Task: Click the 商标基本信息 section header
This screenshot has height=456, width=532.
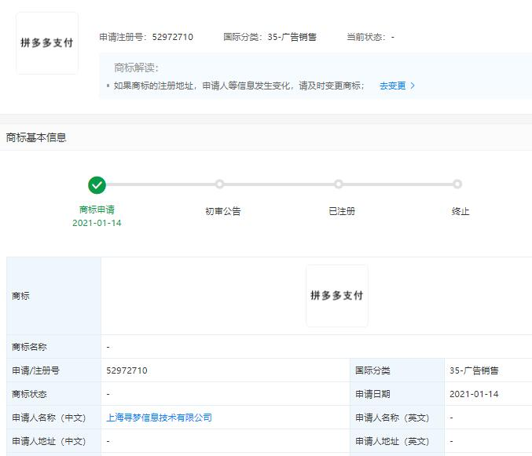Action: (36, 137)
